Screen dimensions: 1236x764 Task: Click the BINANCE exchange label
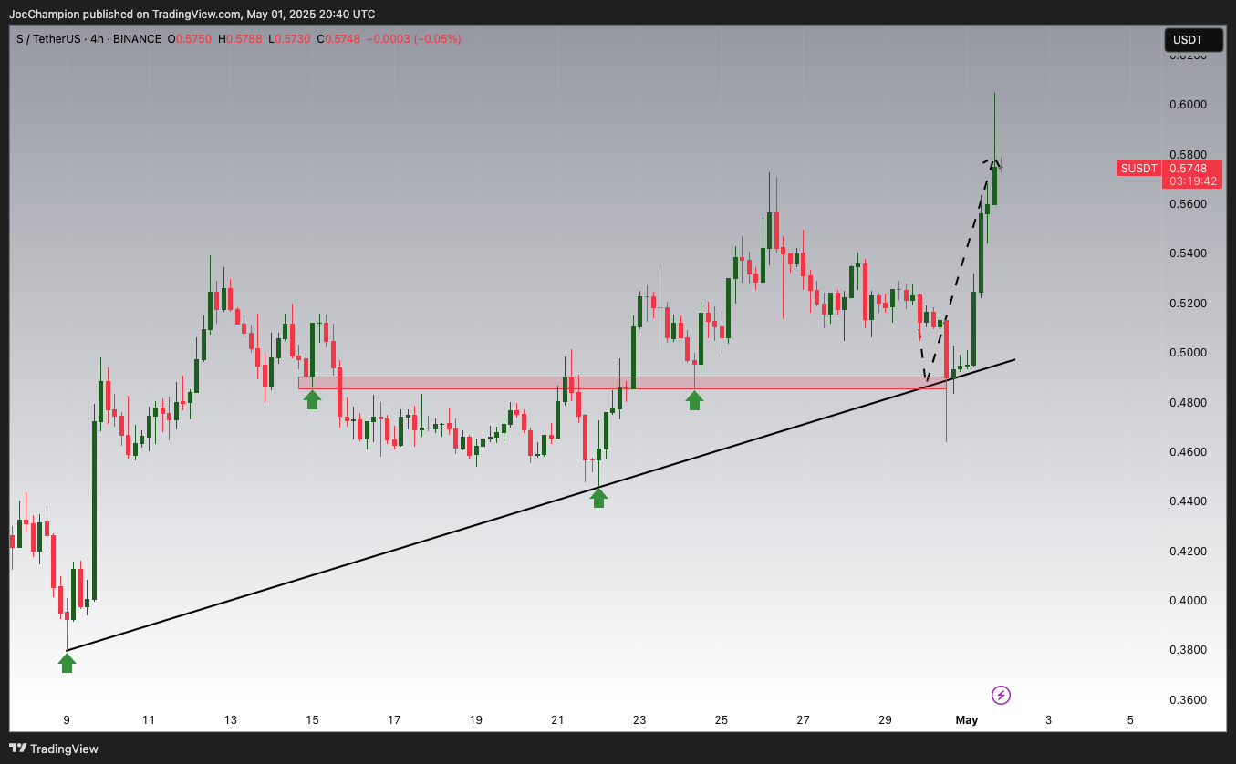136,39
